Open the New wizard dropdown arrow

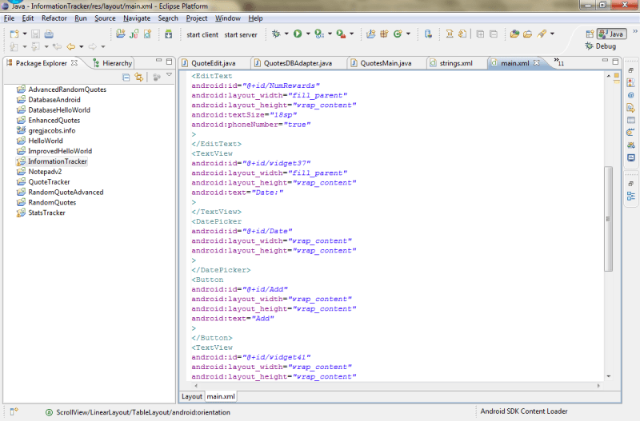(x=25, y=34)
